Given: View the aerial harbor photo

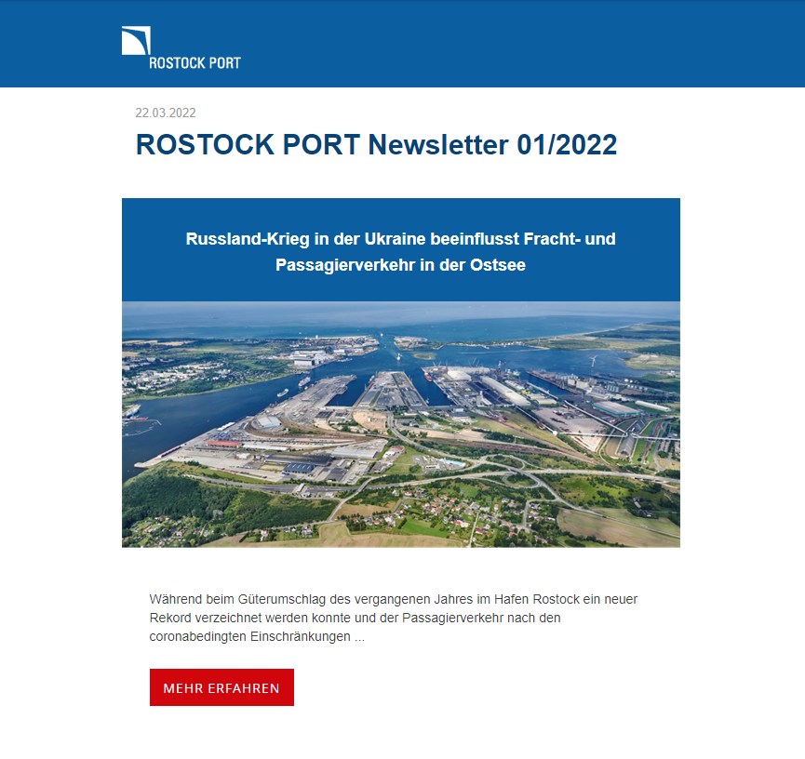Looking at the screenshot, I should coord(401,424).
